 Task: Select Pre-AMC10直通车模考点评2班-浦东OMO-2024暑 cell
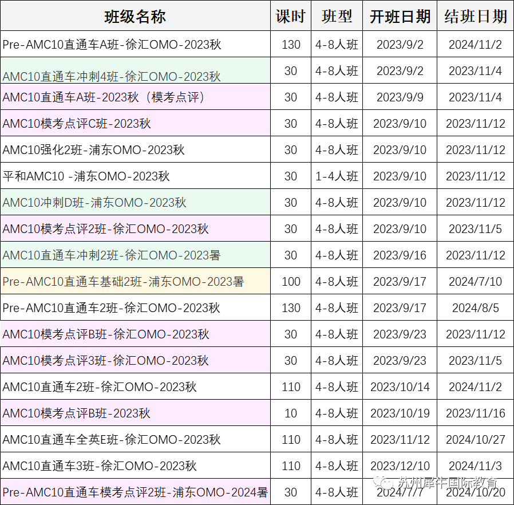click(135, 492)
